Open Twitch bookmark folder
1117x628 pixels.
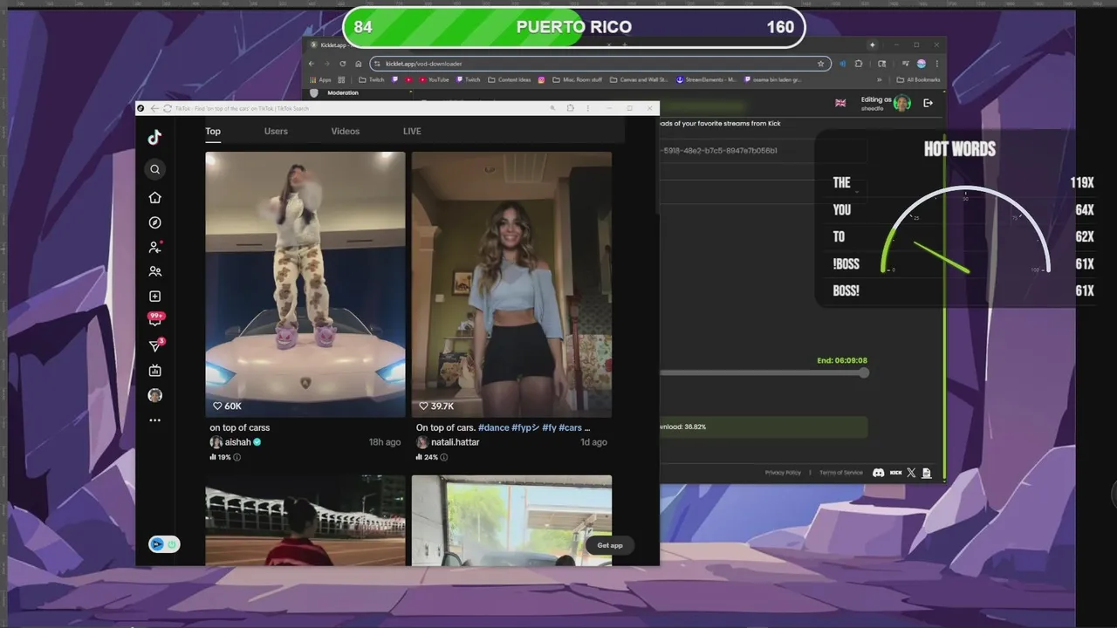[372, 79]
